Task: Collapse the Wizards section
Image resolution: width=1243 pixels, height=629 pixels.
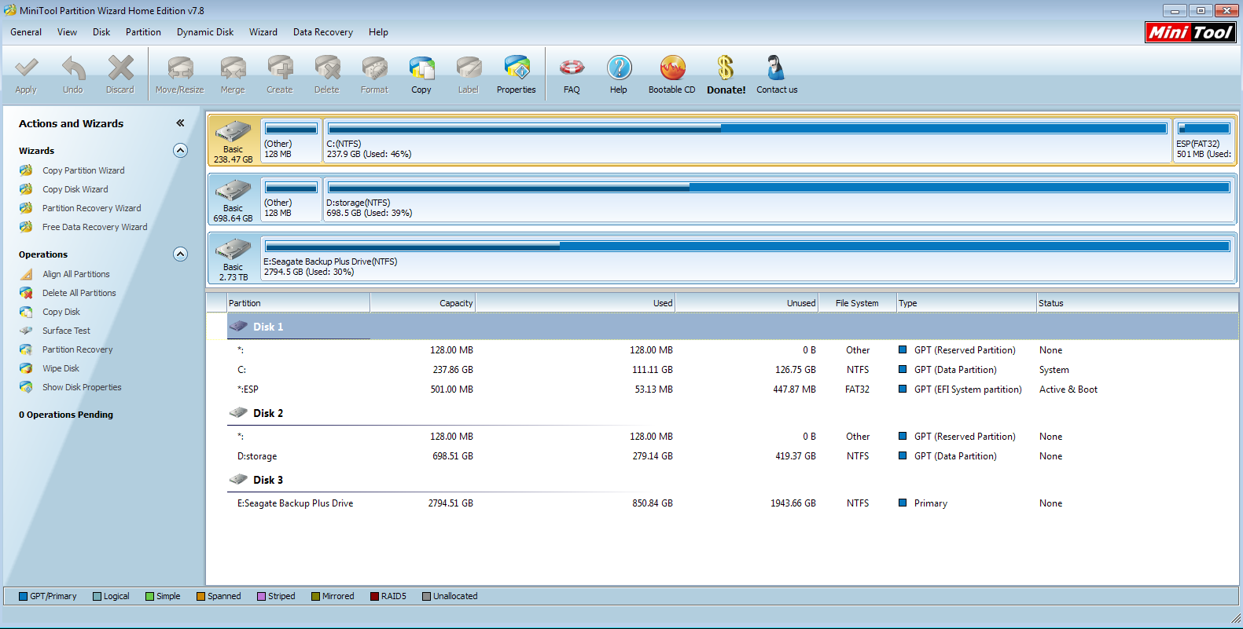Action: [180, 150]
